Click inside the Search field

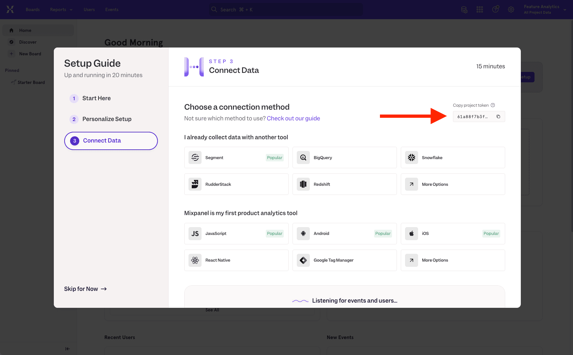pos(285,9)
